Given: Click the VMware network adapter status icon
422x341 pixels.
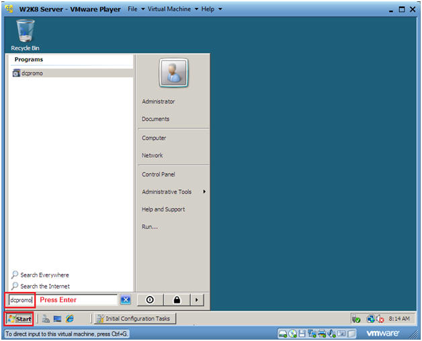Looking at the screenshot, I should pos(312,334).
